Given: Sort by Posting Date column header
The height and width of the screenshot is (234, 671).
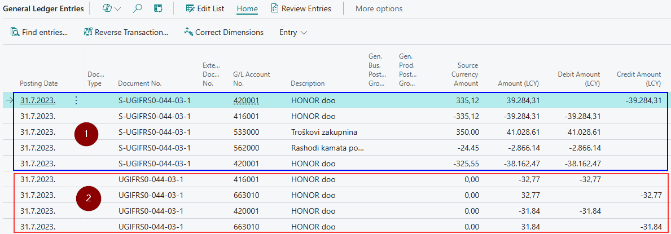Looking at the screenshot, I should click(39, 83).
